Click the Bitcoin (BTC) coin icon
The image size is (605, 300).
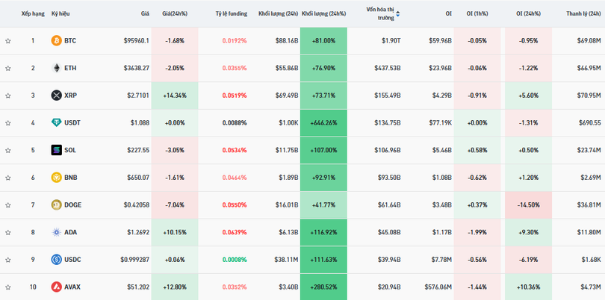click(x=56, y=40)
